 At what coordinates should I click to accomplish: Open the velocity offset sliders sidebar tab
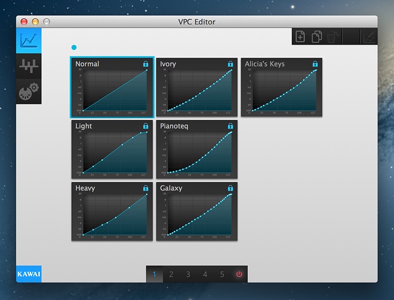[29, 66]
